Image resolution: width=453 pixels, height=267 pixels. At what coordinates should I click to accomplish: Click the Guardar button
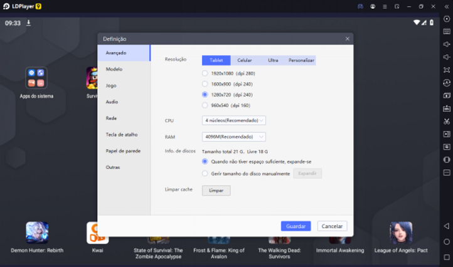[x=296, y=226]
